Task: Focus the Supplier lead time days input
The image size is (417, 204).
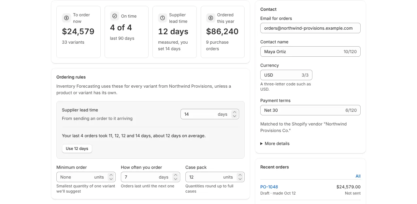Action: pyautogui.click(x=210, y=114)
